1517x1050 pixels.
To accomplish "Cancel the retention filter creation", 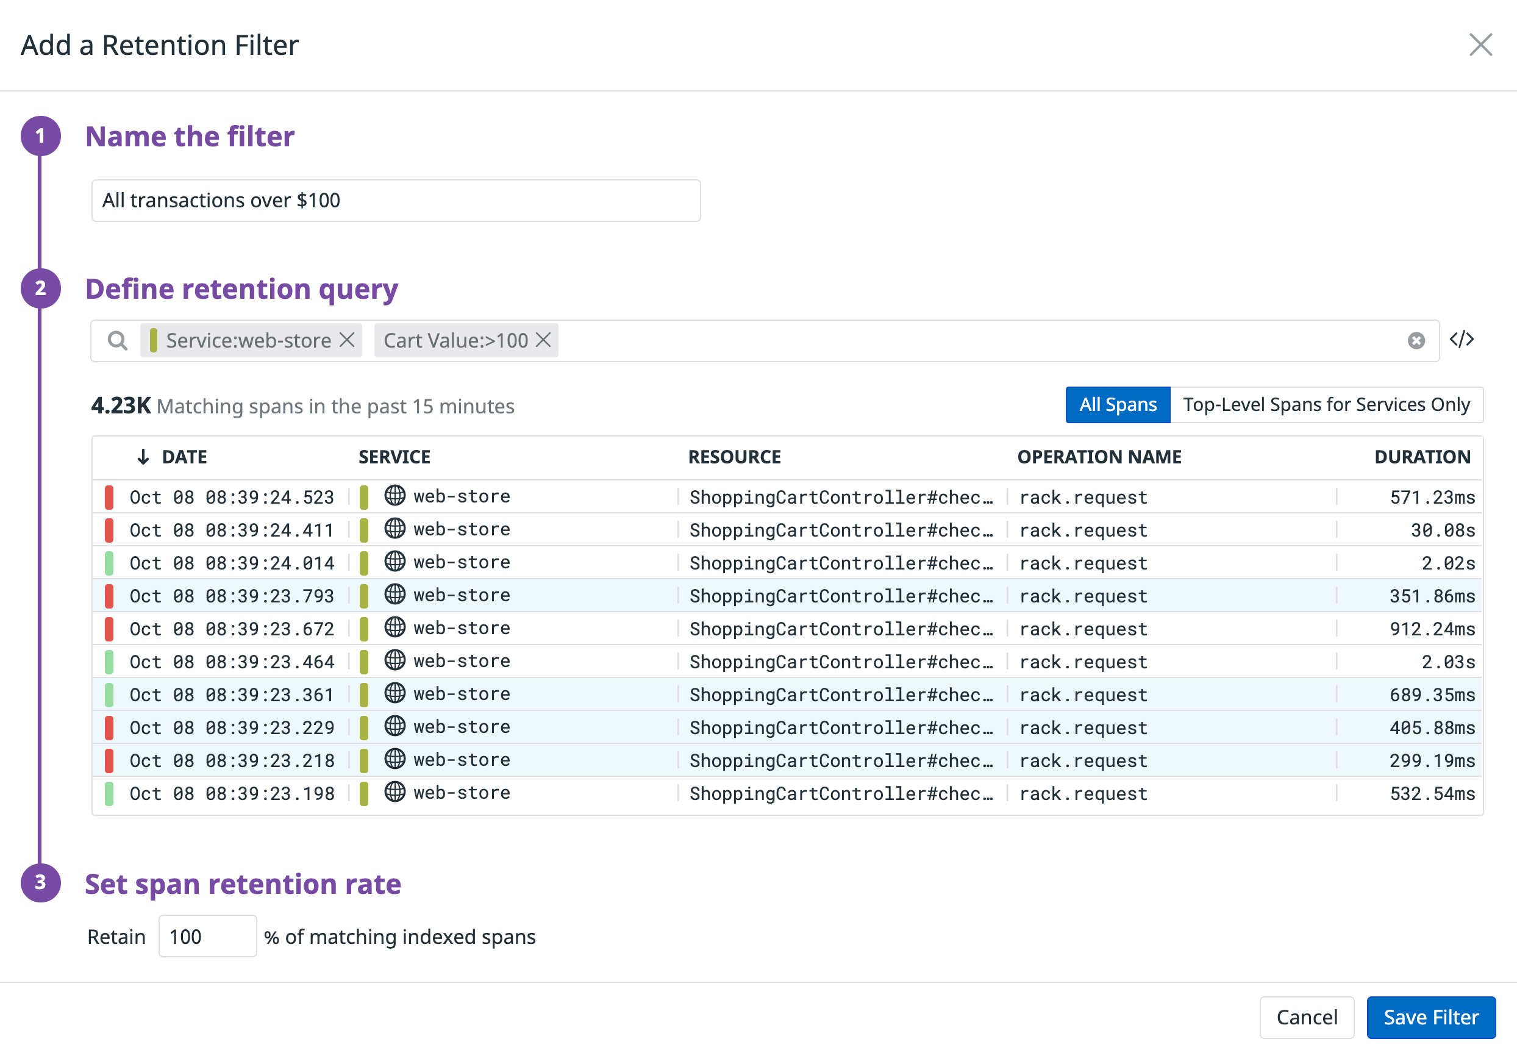I will click(1307, 1017).
